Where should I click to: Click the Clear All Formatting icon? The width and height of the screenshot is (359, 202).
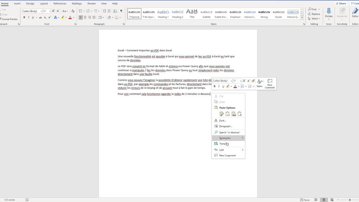pyautogui.click(x=73, y=11)
